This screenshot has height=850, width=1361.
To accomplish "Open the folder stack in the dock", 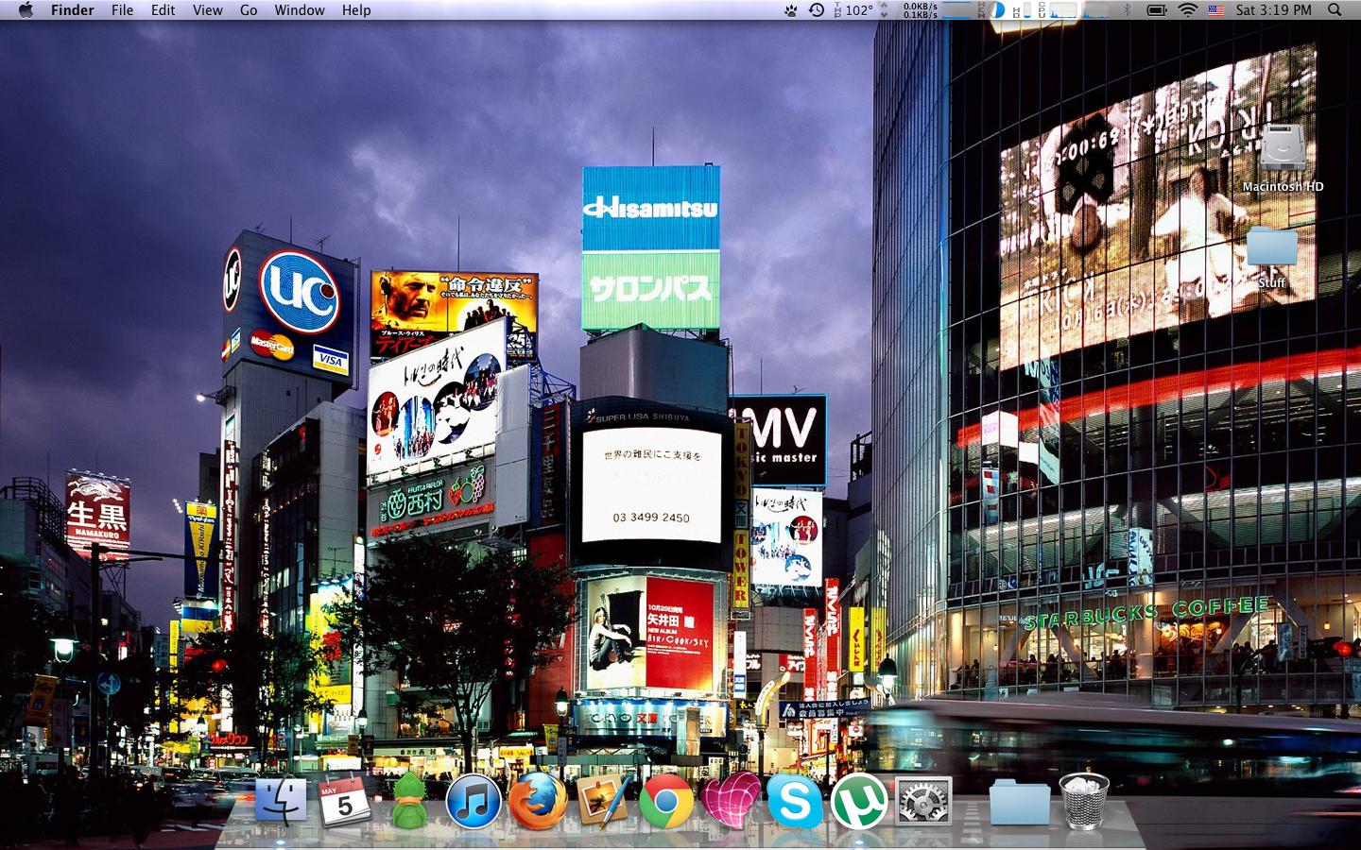I will (x=1020, y=803).
